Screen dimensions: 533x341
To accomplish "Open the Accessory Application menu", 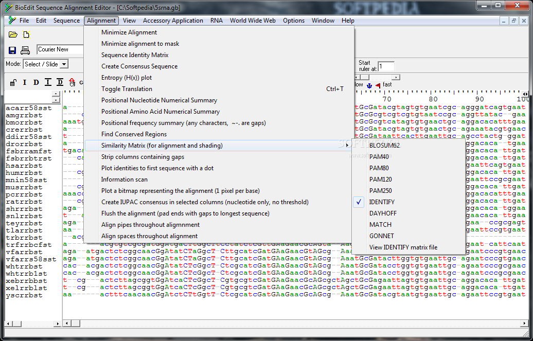I will click(173, 21).
